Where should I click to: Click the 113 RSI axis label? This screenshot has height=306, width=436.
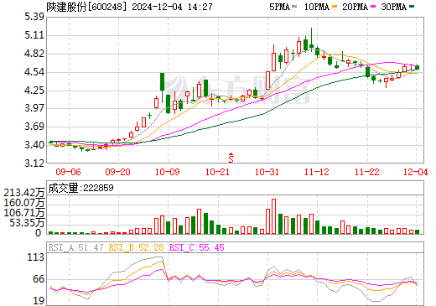(x=35, y=257)
